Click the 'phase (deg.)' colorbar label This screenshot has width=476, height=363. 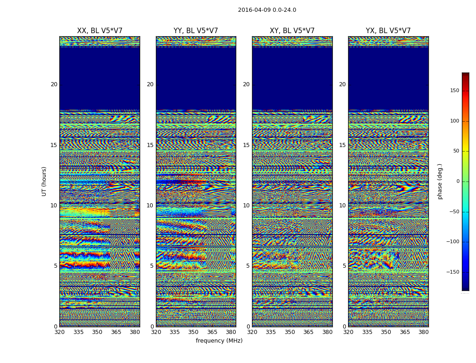pyautogui.click(x=440, y=181)
